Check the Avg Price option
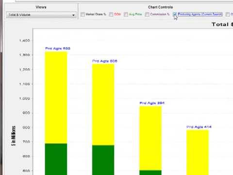233x175 pixels. [x=126, y=15]
